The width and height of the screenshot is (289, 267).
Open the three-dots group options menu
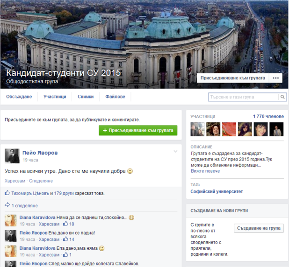pyautogui.click(x=275, y=78)
